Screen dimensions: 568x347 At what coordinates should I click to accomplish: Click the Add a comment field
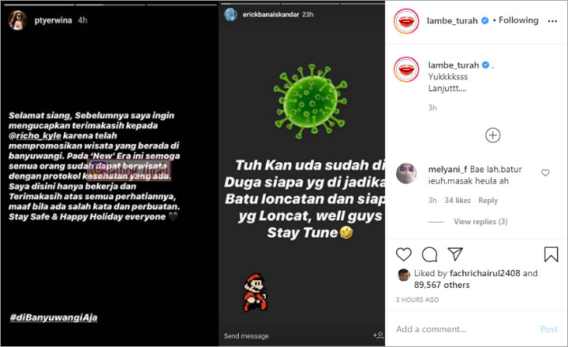click(465, 329)
